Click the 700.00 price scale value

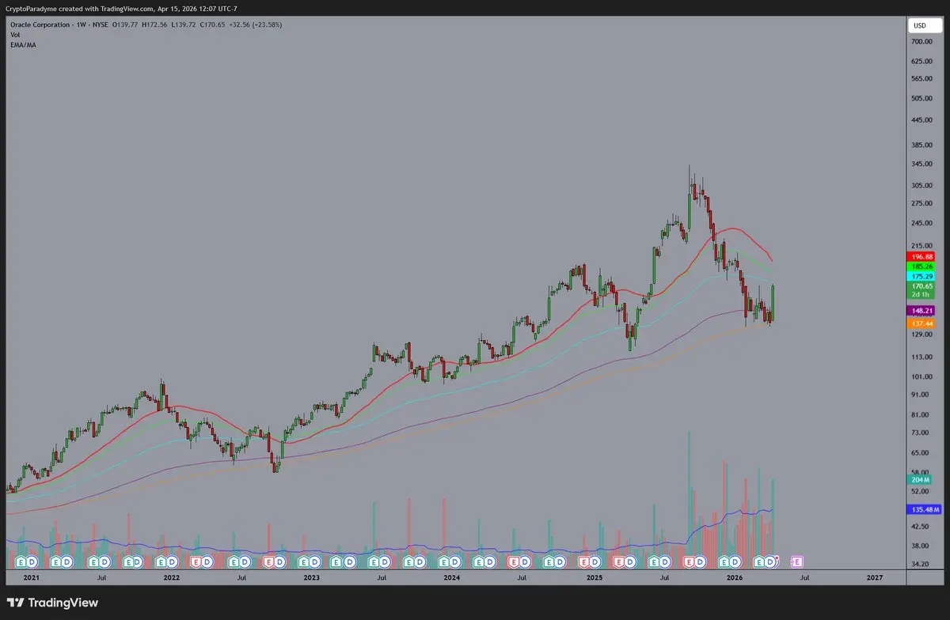920,40
